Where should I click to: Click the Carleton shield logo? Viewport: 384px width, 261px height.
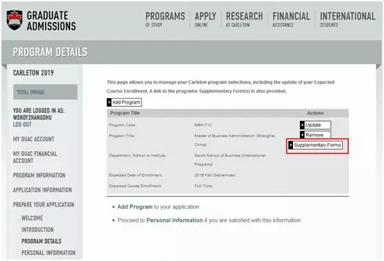pyautogui.click(x=14, y=20)
